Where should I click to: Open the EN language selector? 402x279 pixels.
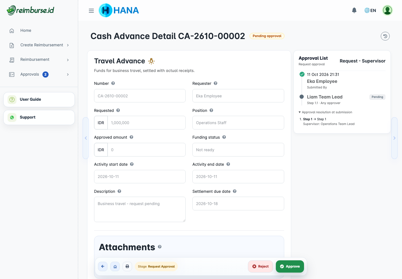[x=370, y=10]
